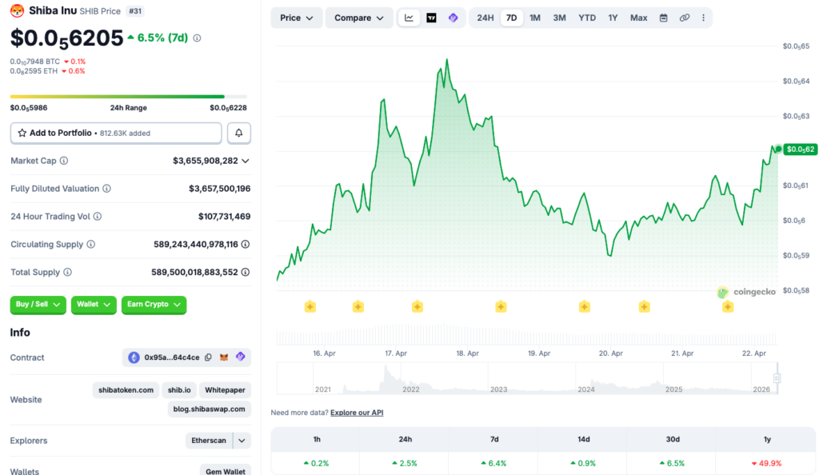Click the chain link icon in chart toolbar
This screenshot has width=819, height=475.
click(684, 18)
